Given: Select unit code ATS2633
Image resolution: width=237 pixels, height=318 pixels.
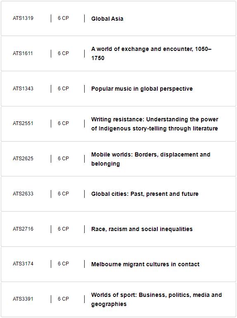Looking at the screenshot, I should pos(23,194).
